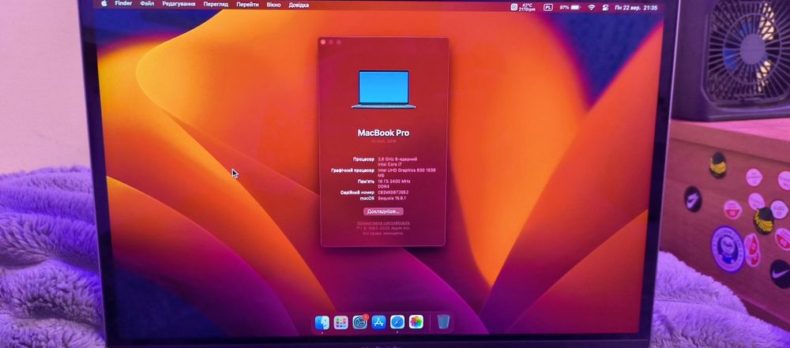Open the Wi-Fi menu
The image size is (790, 348).
pyautogui.click(x=592, y=8)
